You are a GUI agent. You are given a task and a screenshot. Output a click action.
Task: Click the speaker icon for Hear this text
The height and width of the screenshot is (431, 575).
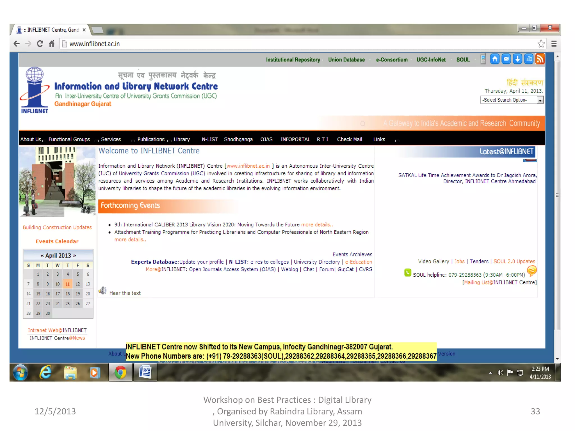(103, 291)
